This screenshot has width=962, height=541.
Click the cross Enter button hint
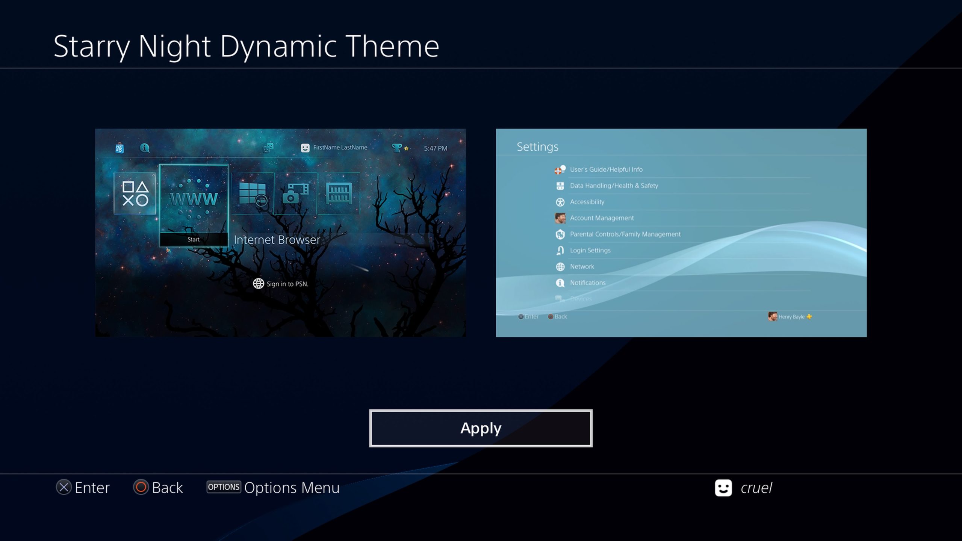point(83,488)
